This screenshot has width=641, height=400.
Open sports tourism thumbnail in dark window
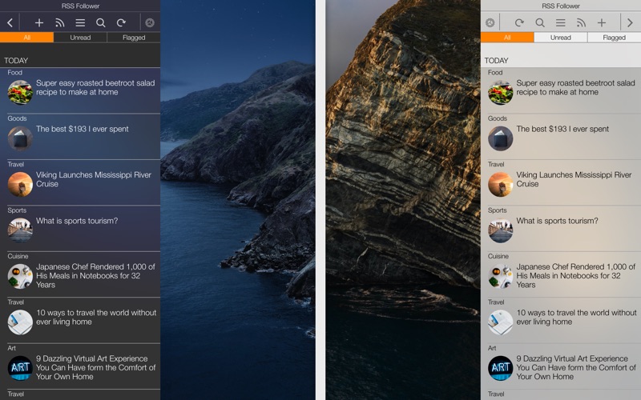click(20, 230)
